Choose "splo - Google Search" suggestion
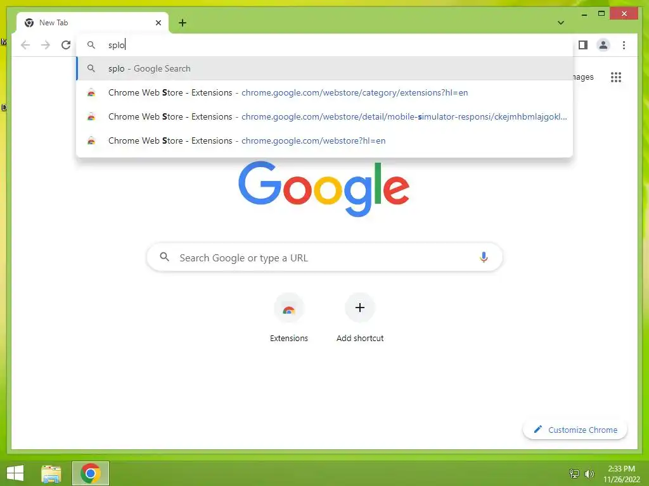This screenshot has width=649, height=486. click(x=325, y=68)
